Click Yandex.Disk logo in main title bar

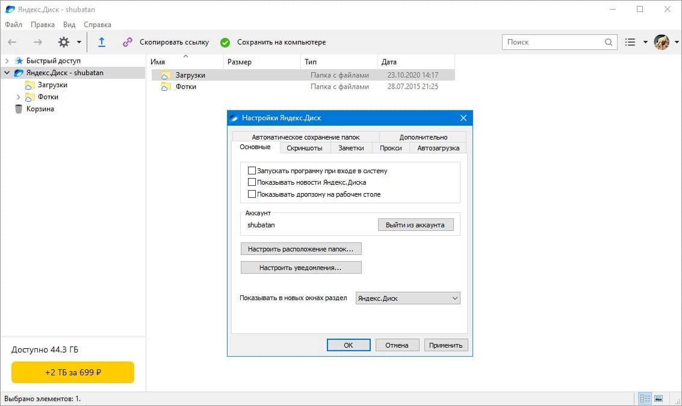point(10,9)
